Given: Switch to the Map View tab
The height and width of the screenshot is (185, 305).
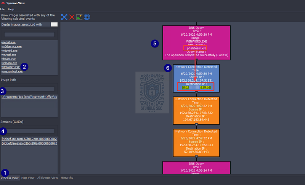Looking at the screenshot, I should (28, 178).
